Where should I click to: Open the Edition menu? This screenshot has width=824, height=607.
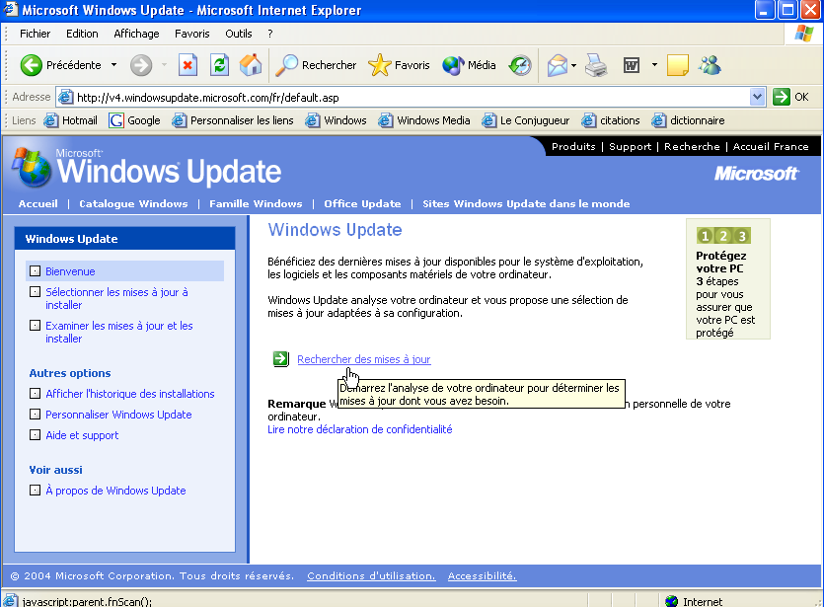point(82,34)
